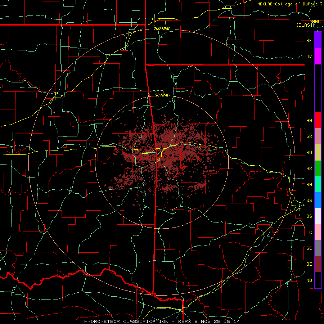Click the GR legend label
The width and height of the screenshot is (324, 324).
pyautogui.click(x=309, y=136)
